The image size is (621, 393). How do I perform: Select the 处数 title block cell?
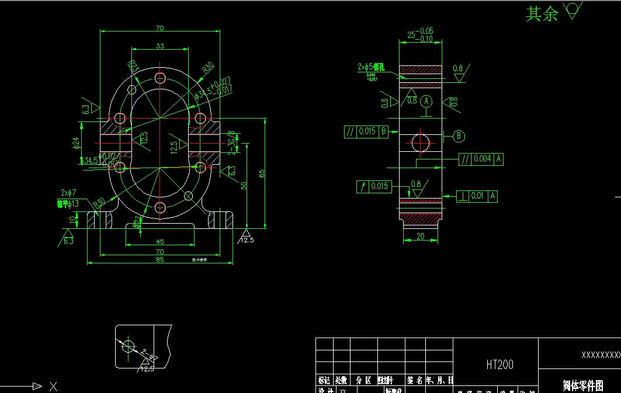pyautogui.click(x=341, y=380)
